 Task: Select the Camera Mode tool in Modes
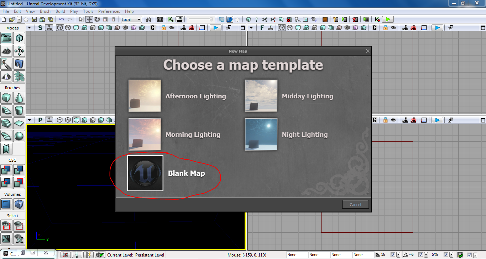pyautogui.click(x=7, y=38)
